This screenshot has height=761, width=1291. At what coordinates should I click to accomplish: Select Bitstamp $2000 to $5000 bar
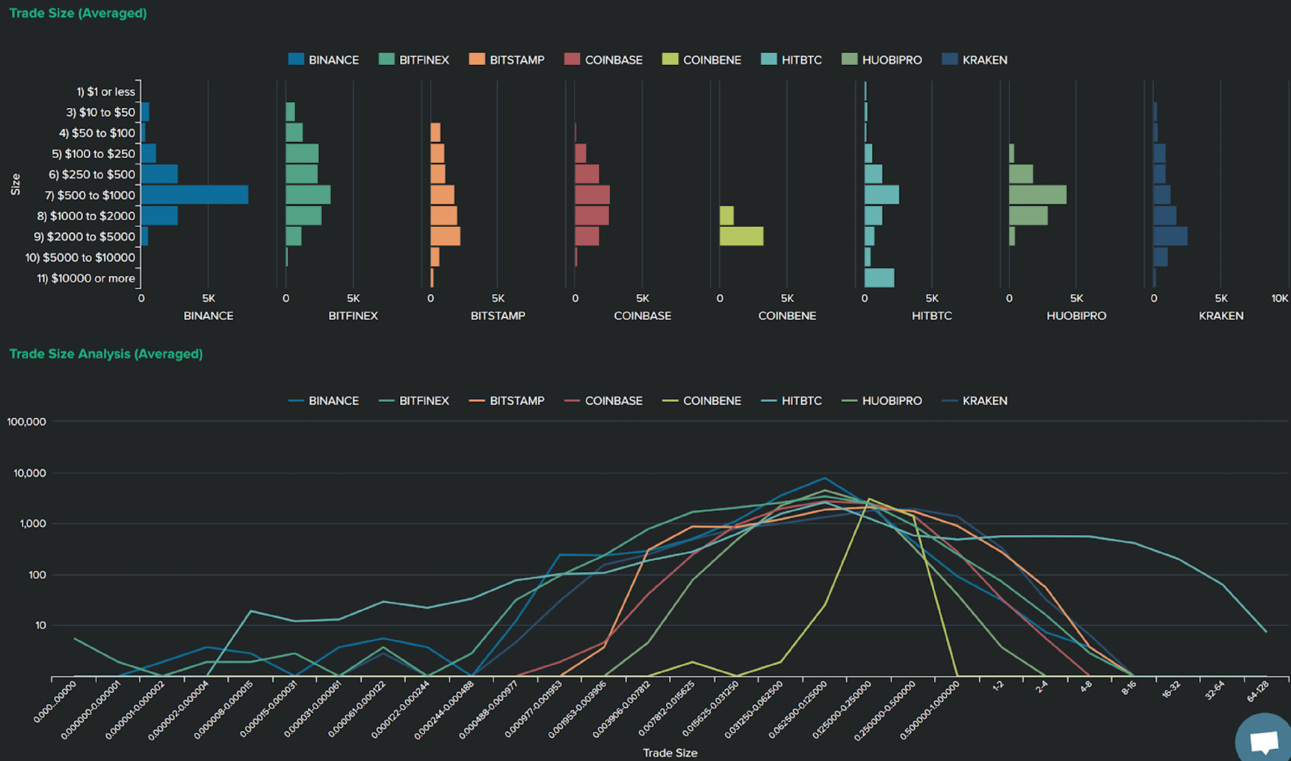445,237
